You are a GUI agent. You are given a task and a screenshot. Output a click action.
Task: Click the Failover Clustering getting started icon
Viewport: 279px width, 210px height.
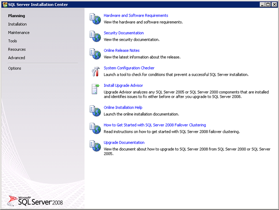95,128
